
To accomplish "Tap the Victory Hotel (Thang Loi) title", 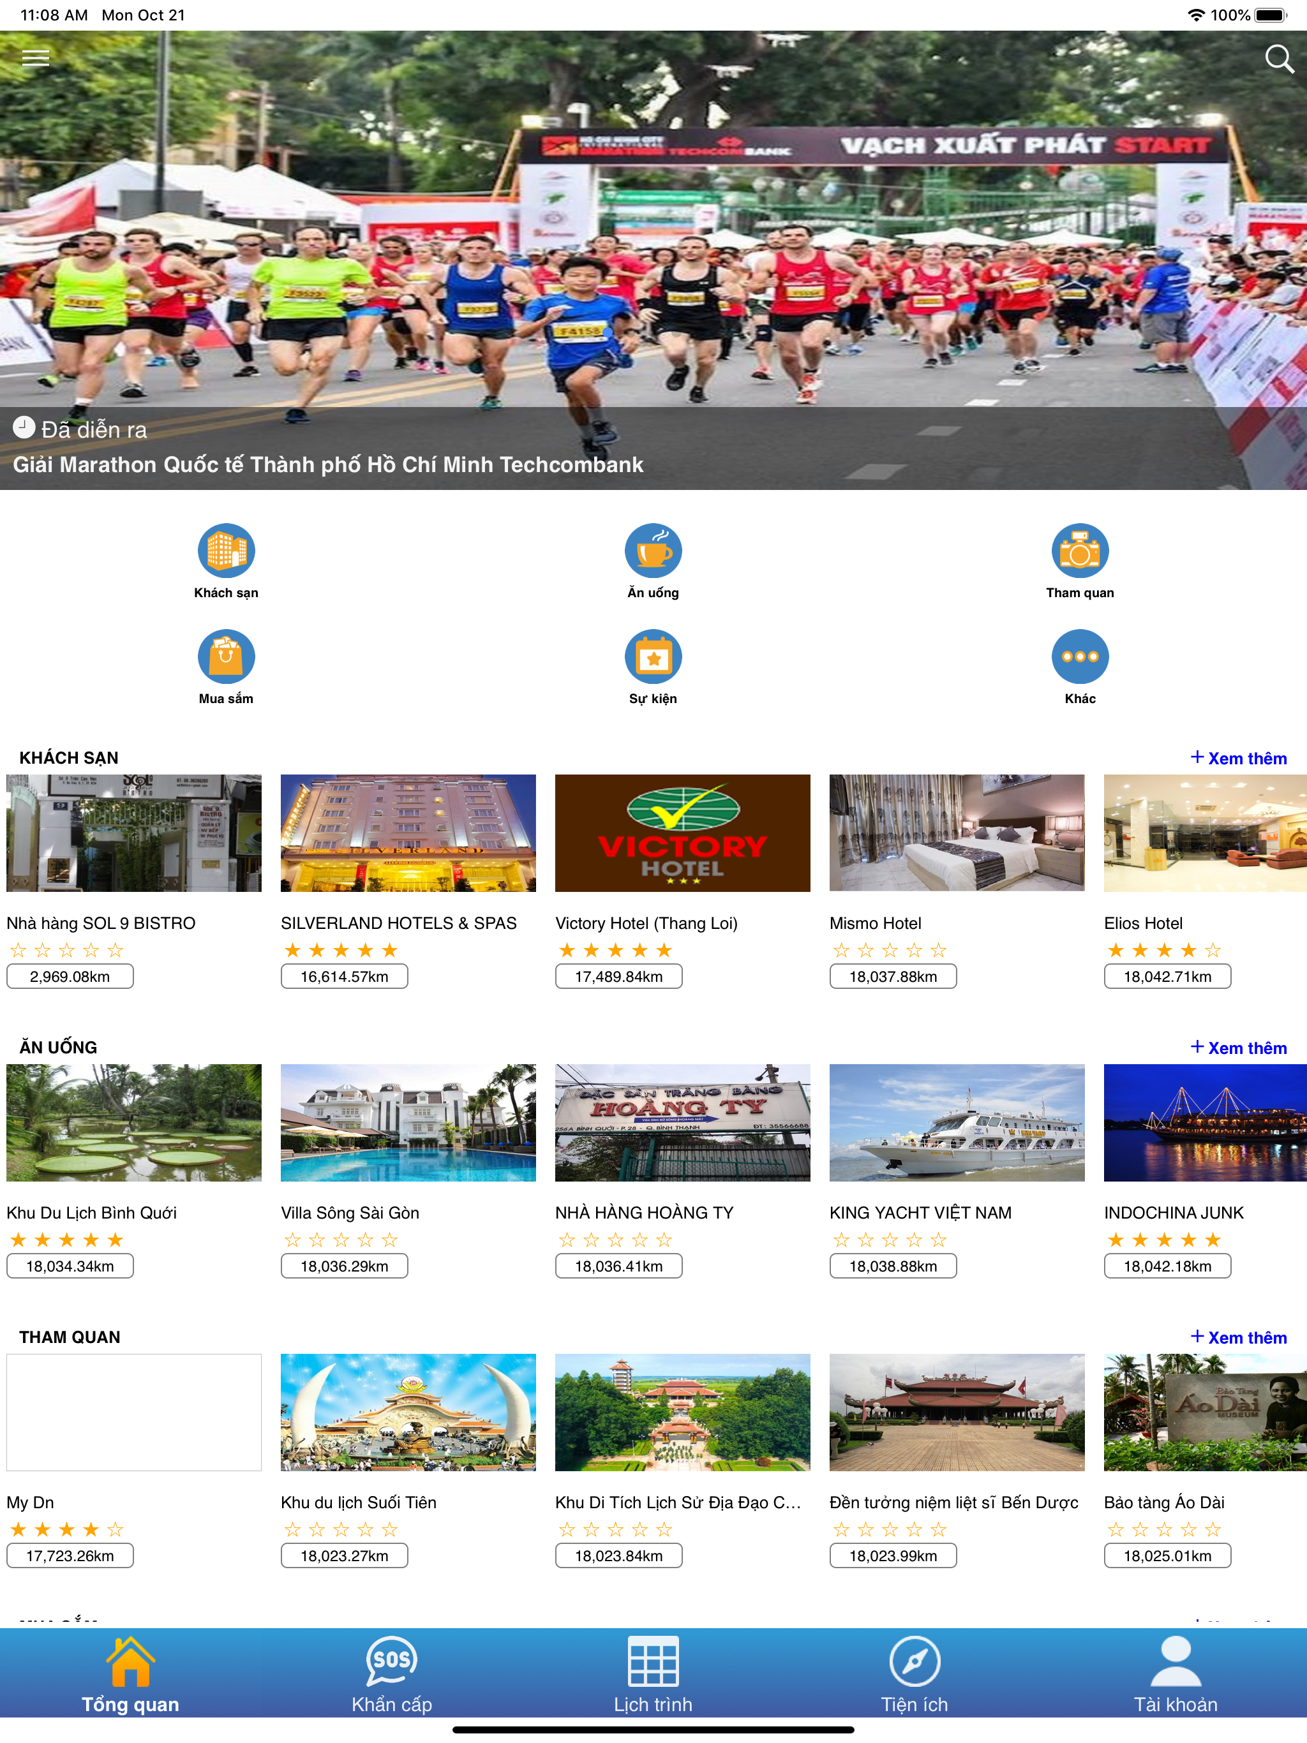I will [x=646, y=924].
